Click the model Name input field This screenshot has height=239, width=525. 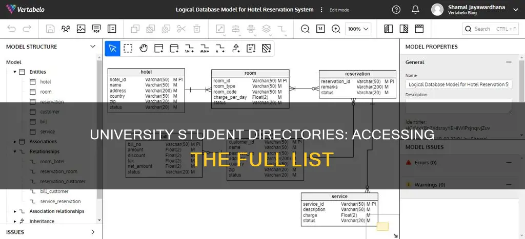click(458, 84)
